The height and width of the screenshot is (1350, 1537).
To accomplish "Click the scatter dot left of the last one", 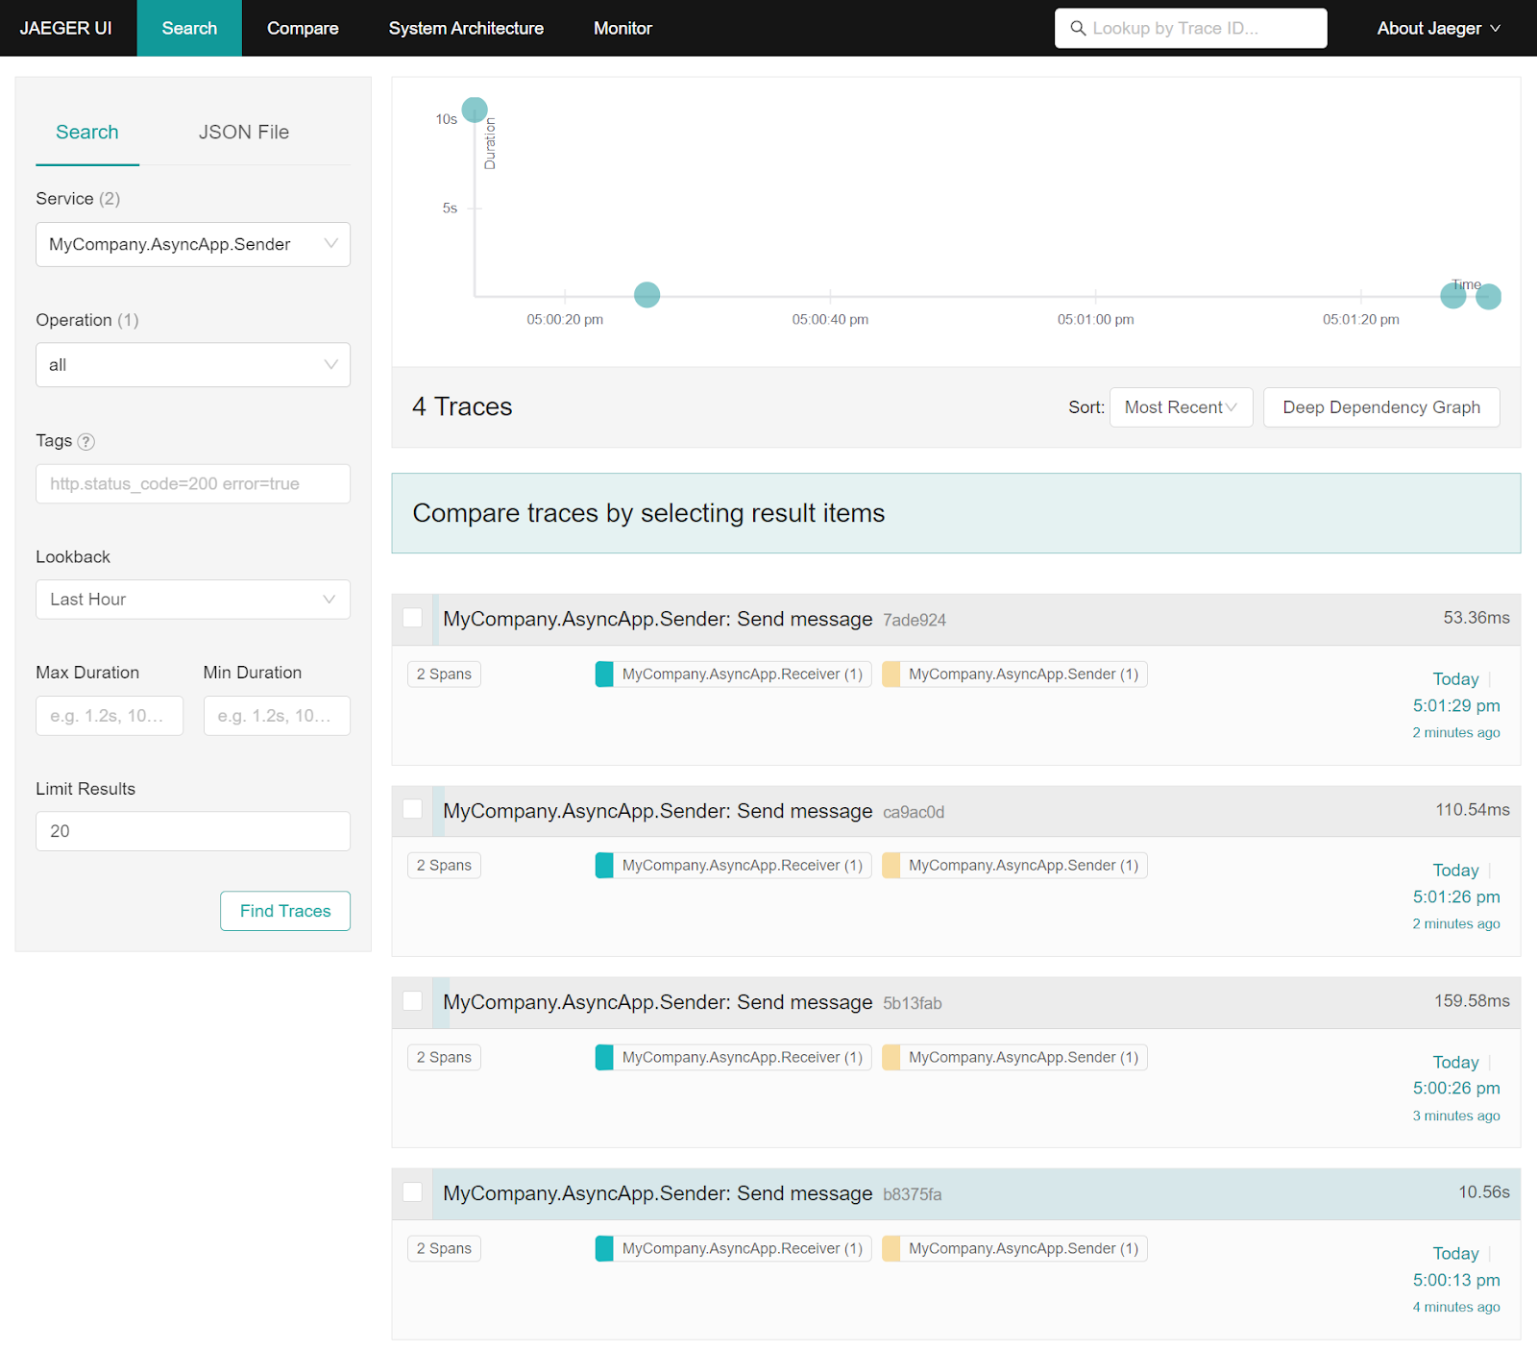I will coord(1453,296).
